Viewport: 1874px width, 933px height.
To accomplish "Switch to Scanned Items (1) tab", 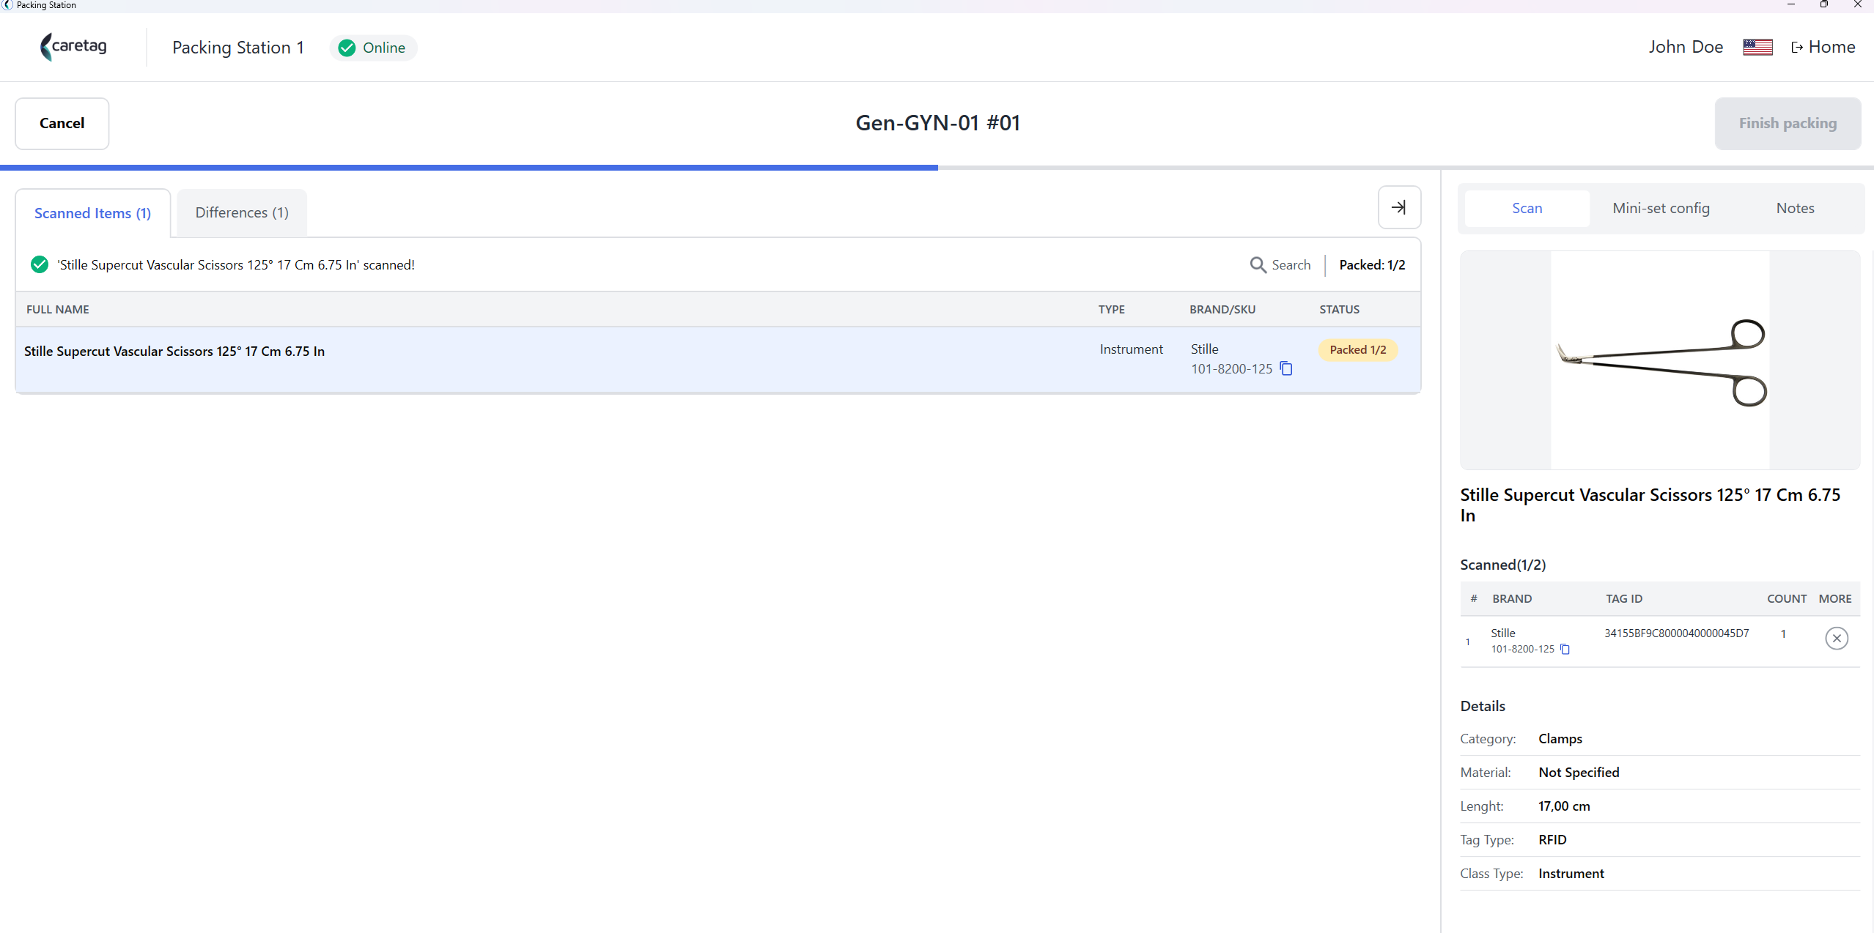I will click(92, 213).
